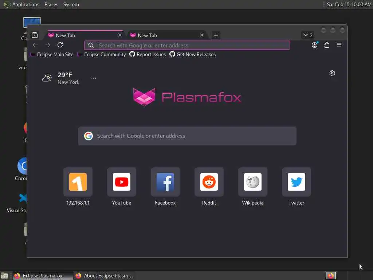Open Get New Releases bookmark
This screenshot has width=373, height=280.
tap(193, 55)
